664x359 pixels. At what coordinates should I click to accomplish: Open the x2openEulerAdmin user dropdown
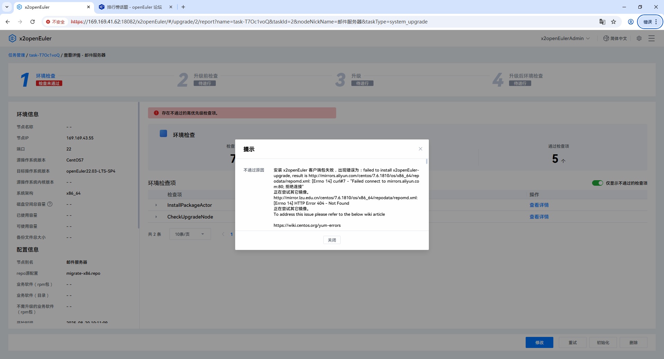click(565, 38)
